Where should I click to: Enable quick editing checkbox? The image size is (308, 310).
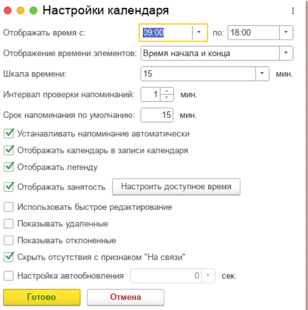8,207
